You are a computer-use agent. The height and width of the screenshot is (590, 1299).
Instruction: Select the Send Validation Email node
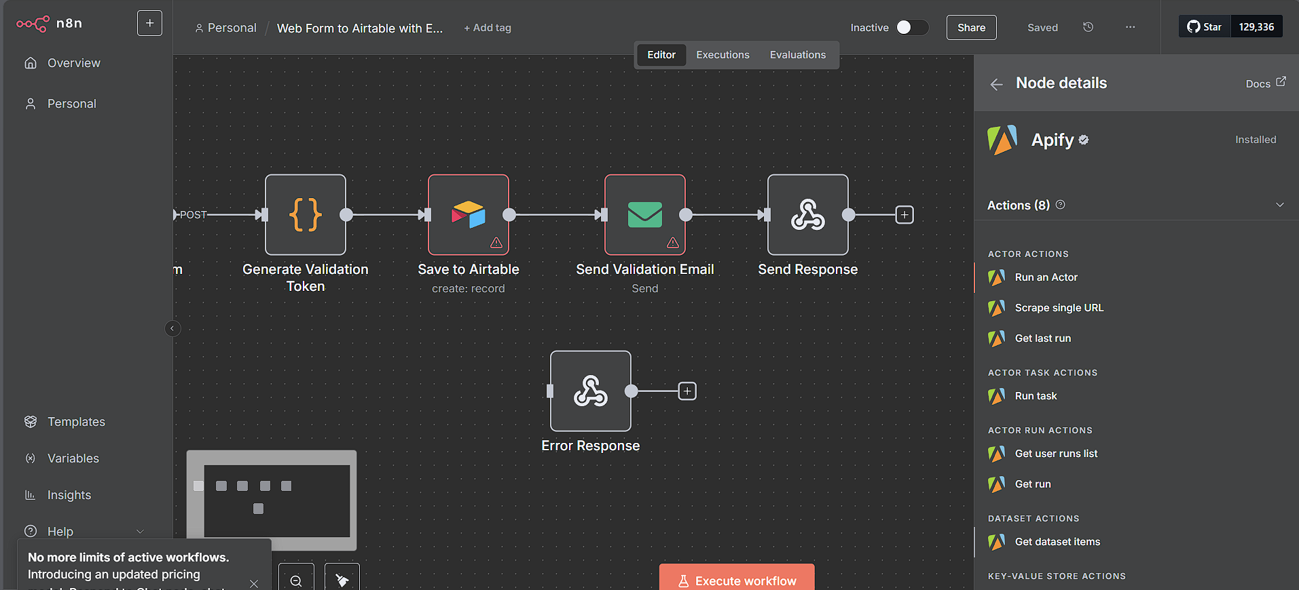[x=645, y=215]
